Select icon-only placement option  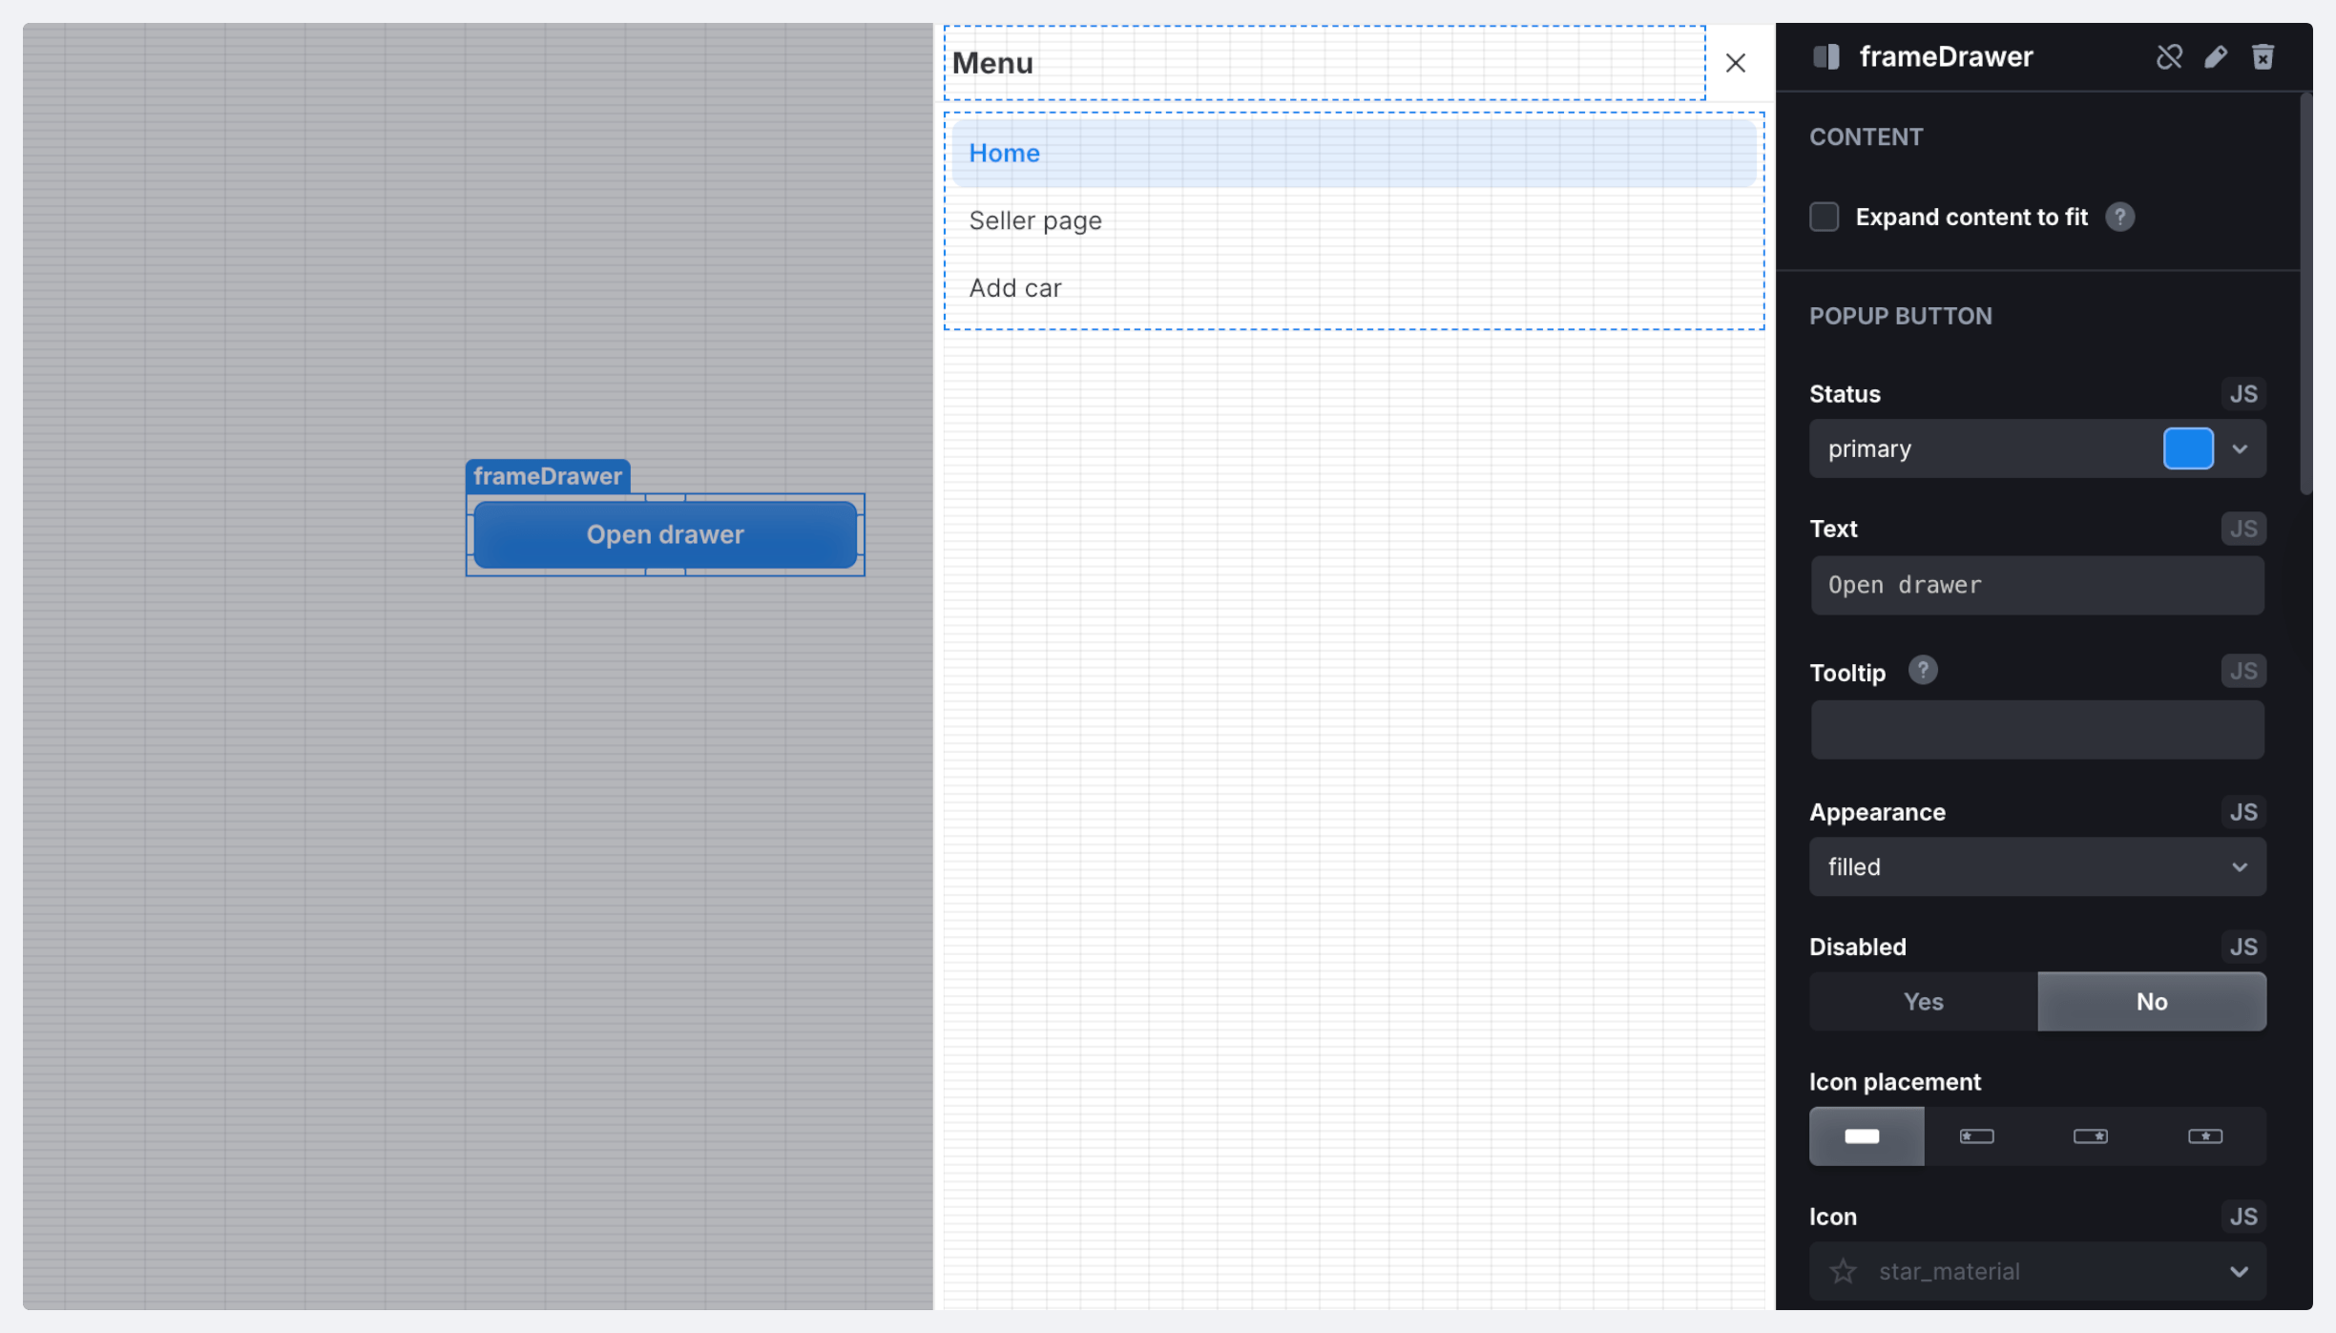[2204, 1136]
